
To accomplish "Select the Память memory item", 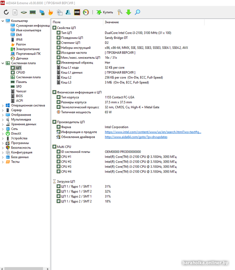I will (19, 82).
